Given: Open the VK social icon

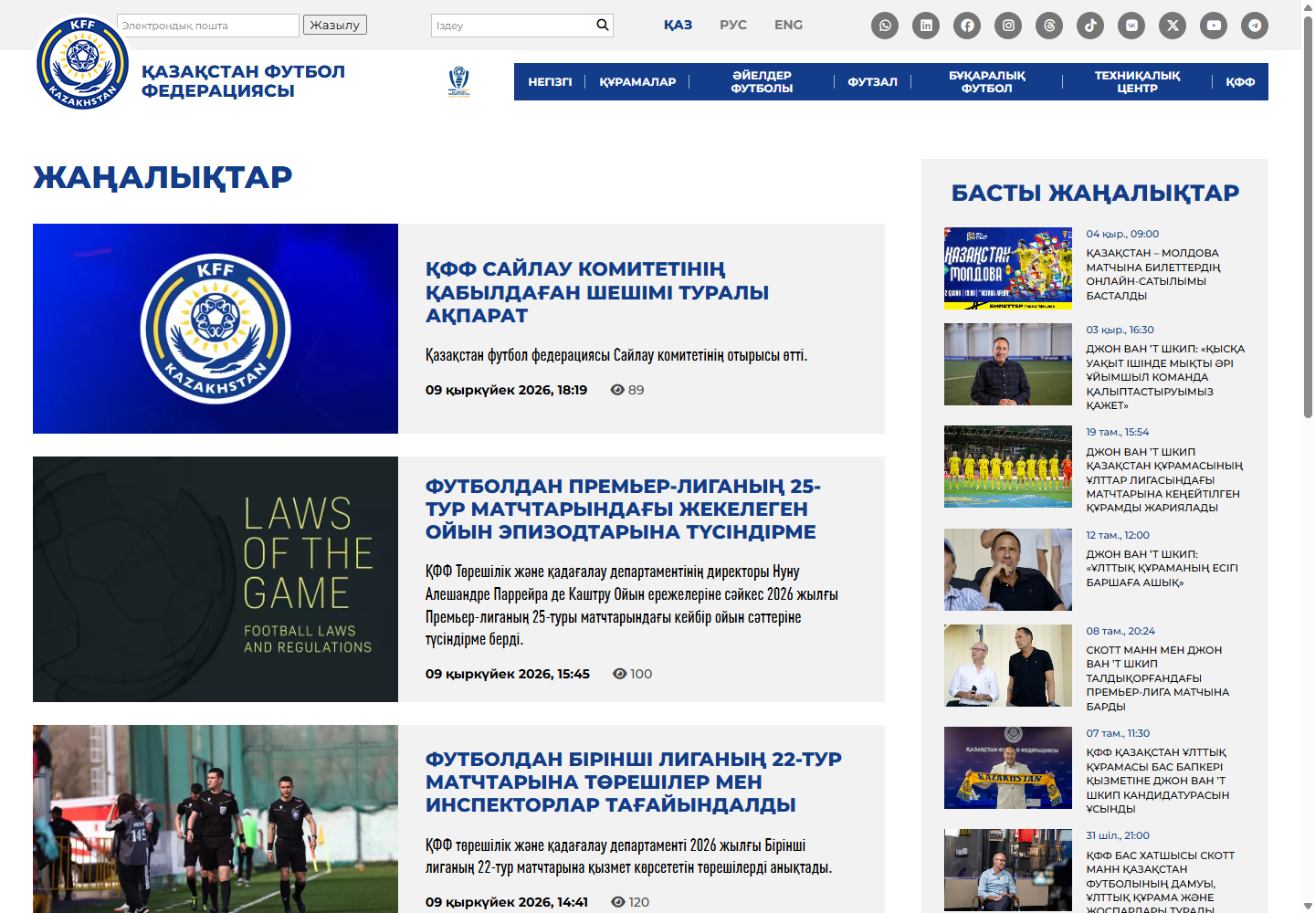Looking at the screenshot, I should 1131,26.
